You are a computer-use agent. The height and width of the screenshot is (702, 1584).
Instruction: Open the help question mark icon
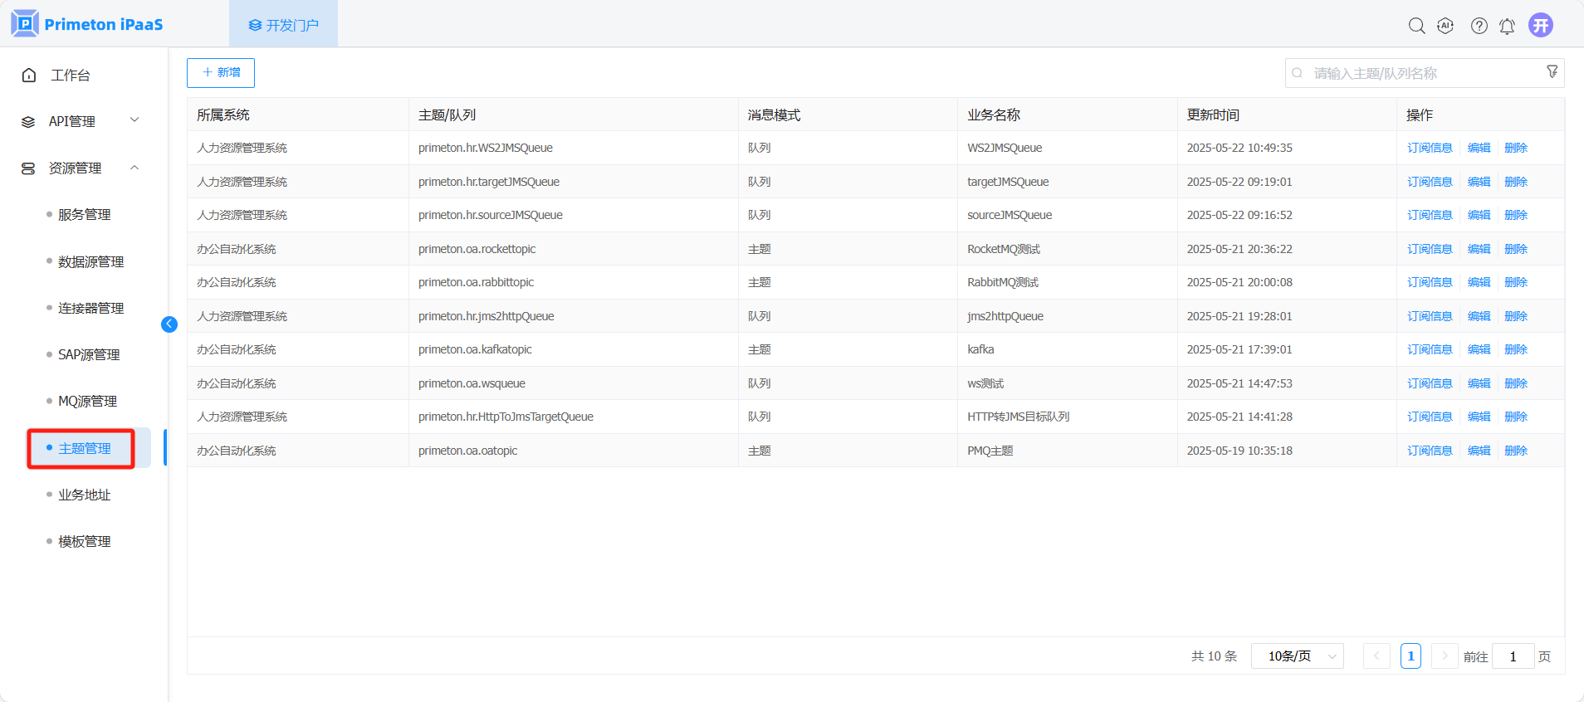point(1479,26)
